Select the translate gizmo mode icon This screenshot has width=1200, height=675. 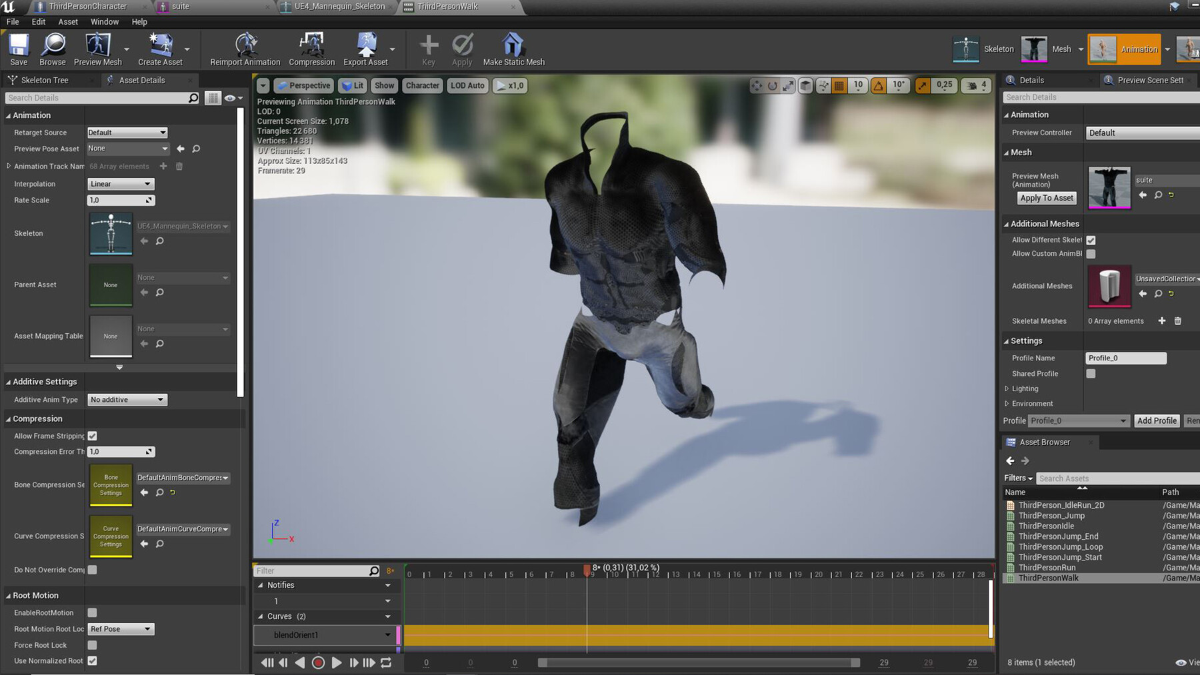(757, 85)
